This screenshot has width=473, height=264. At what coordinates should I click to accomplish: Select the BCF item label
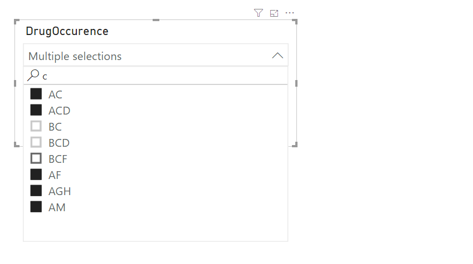click(58, 159)
